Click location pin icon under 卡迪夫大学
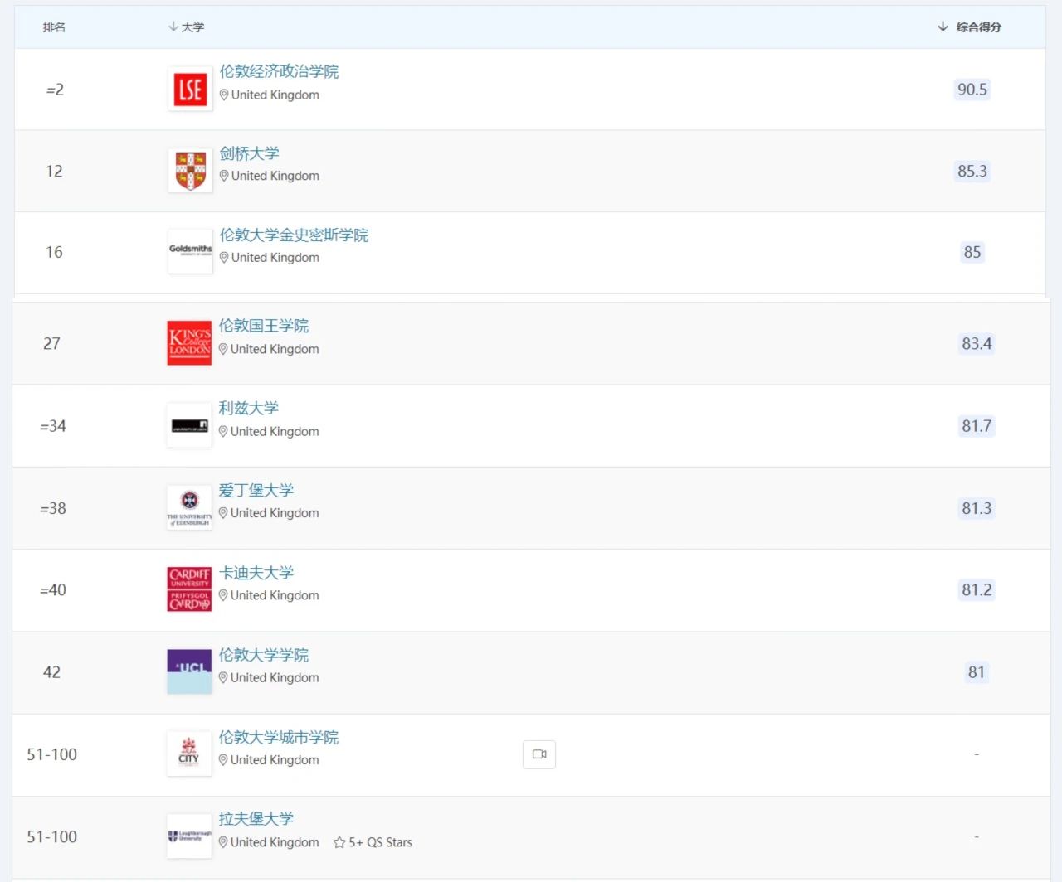Screen dimensions: 1062x882 [x=223, y=595]
